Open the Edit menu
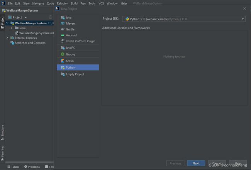The width and height of the screenshot is (251, 170). coord(18,3)
